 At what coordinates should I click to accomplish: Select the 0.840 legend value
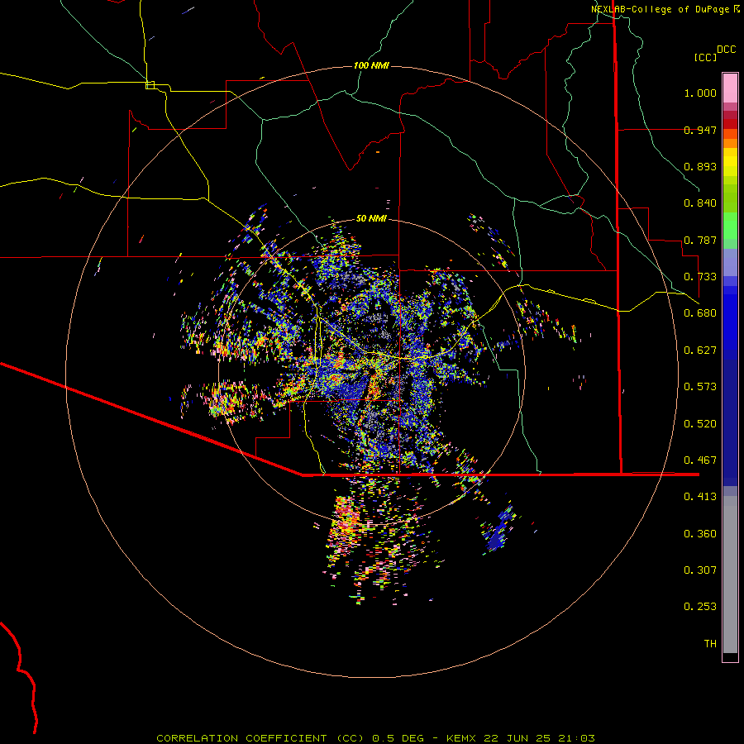pyautogui.click(x=700, y=203)
